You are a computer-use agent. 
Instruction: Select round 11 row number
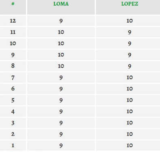[13, 32]
